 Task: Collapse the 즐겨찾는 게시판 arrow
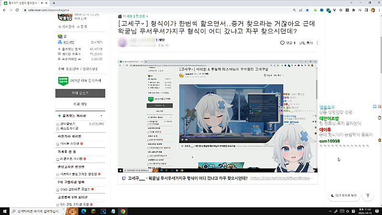[101, 116]
